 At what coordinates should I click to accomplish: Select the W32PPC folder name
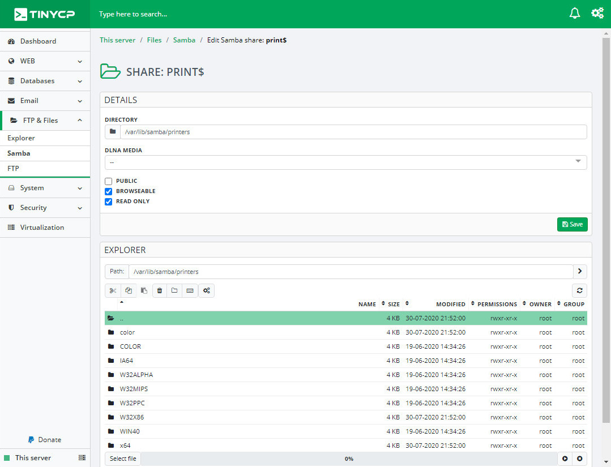132,403
